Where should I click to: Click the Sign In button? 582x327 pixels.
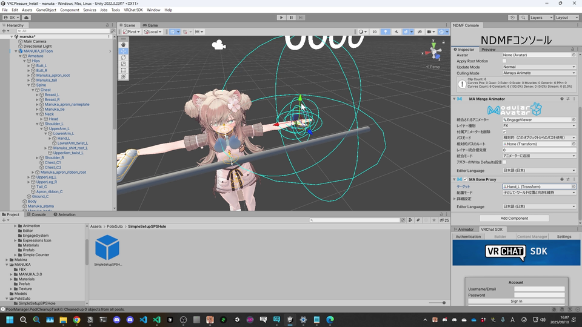coord(516,301)
